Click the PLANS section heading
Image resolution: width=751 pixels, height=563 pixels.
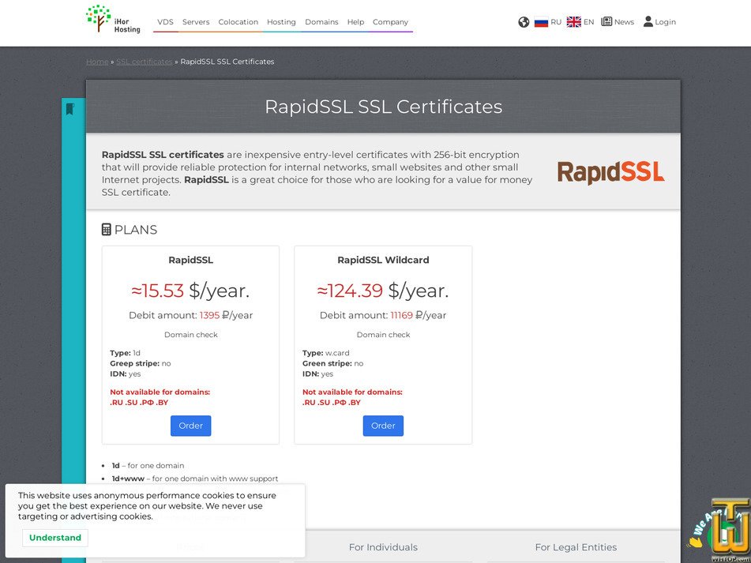136,230
